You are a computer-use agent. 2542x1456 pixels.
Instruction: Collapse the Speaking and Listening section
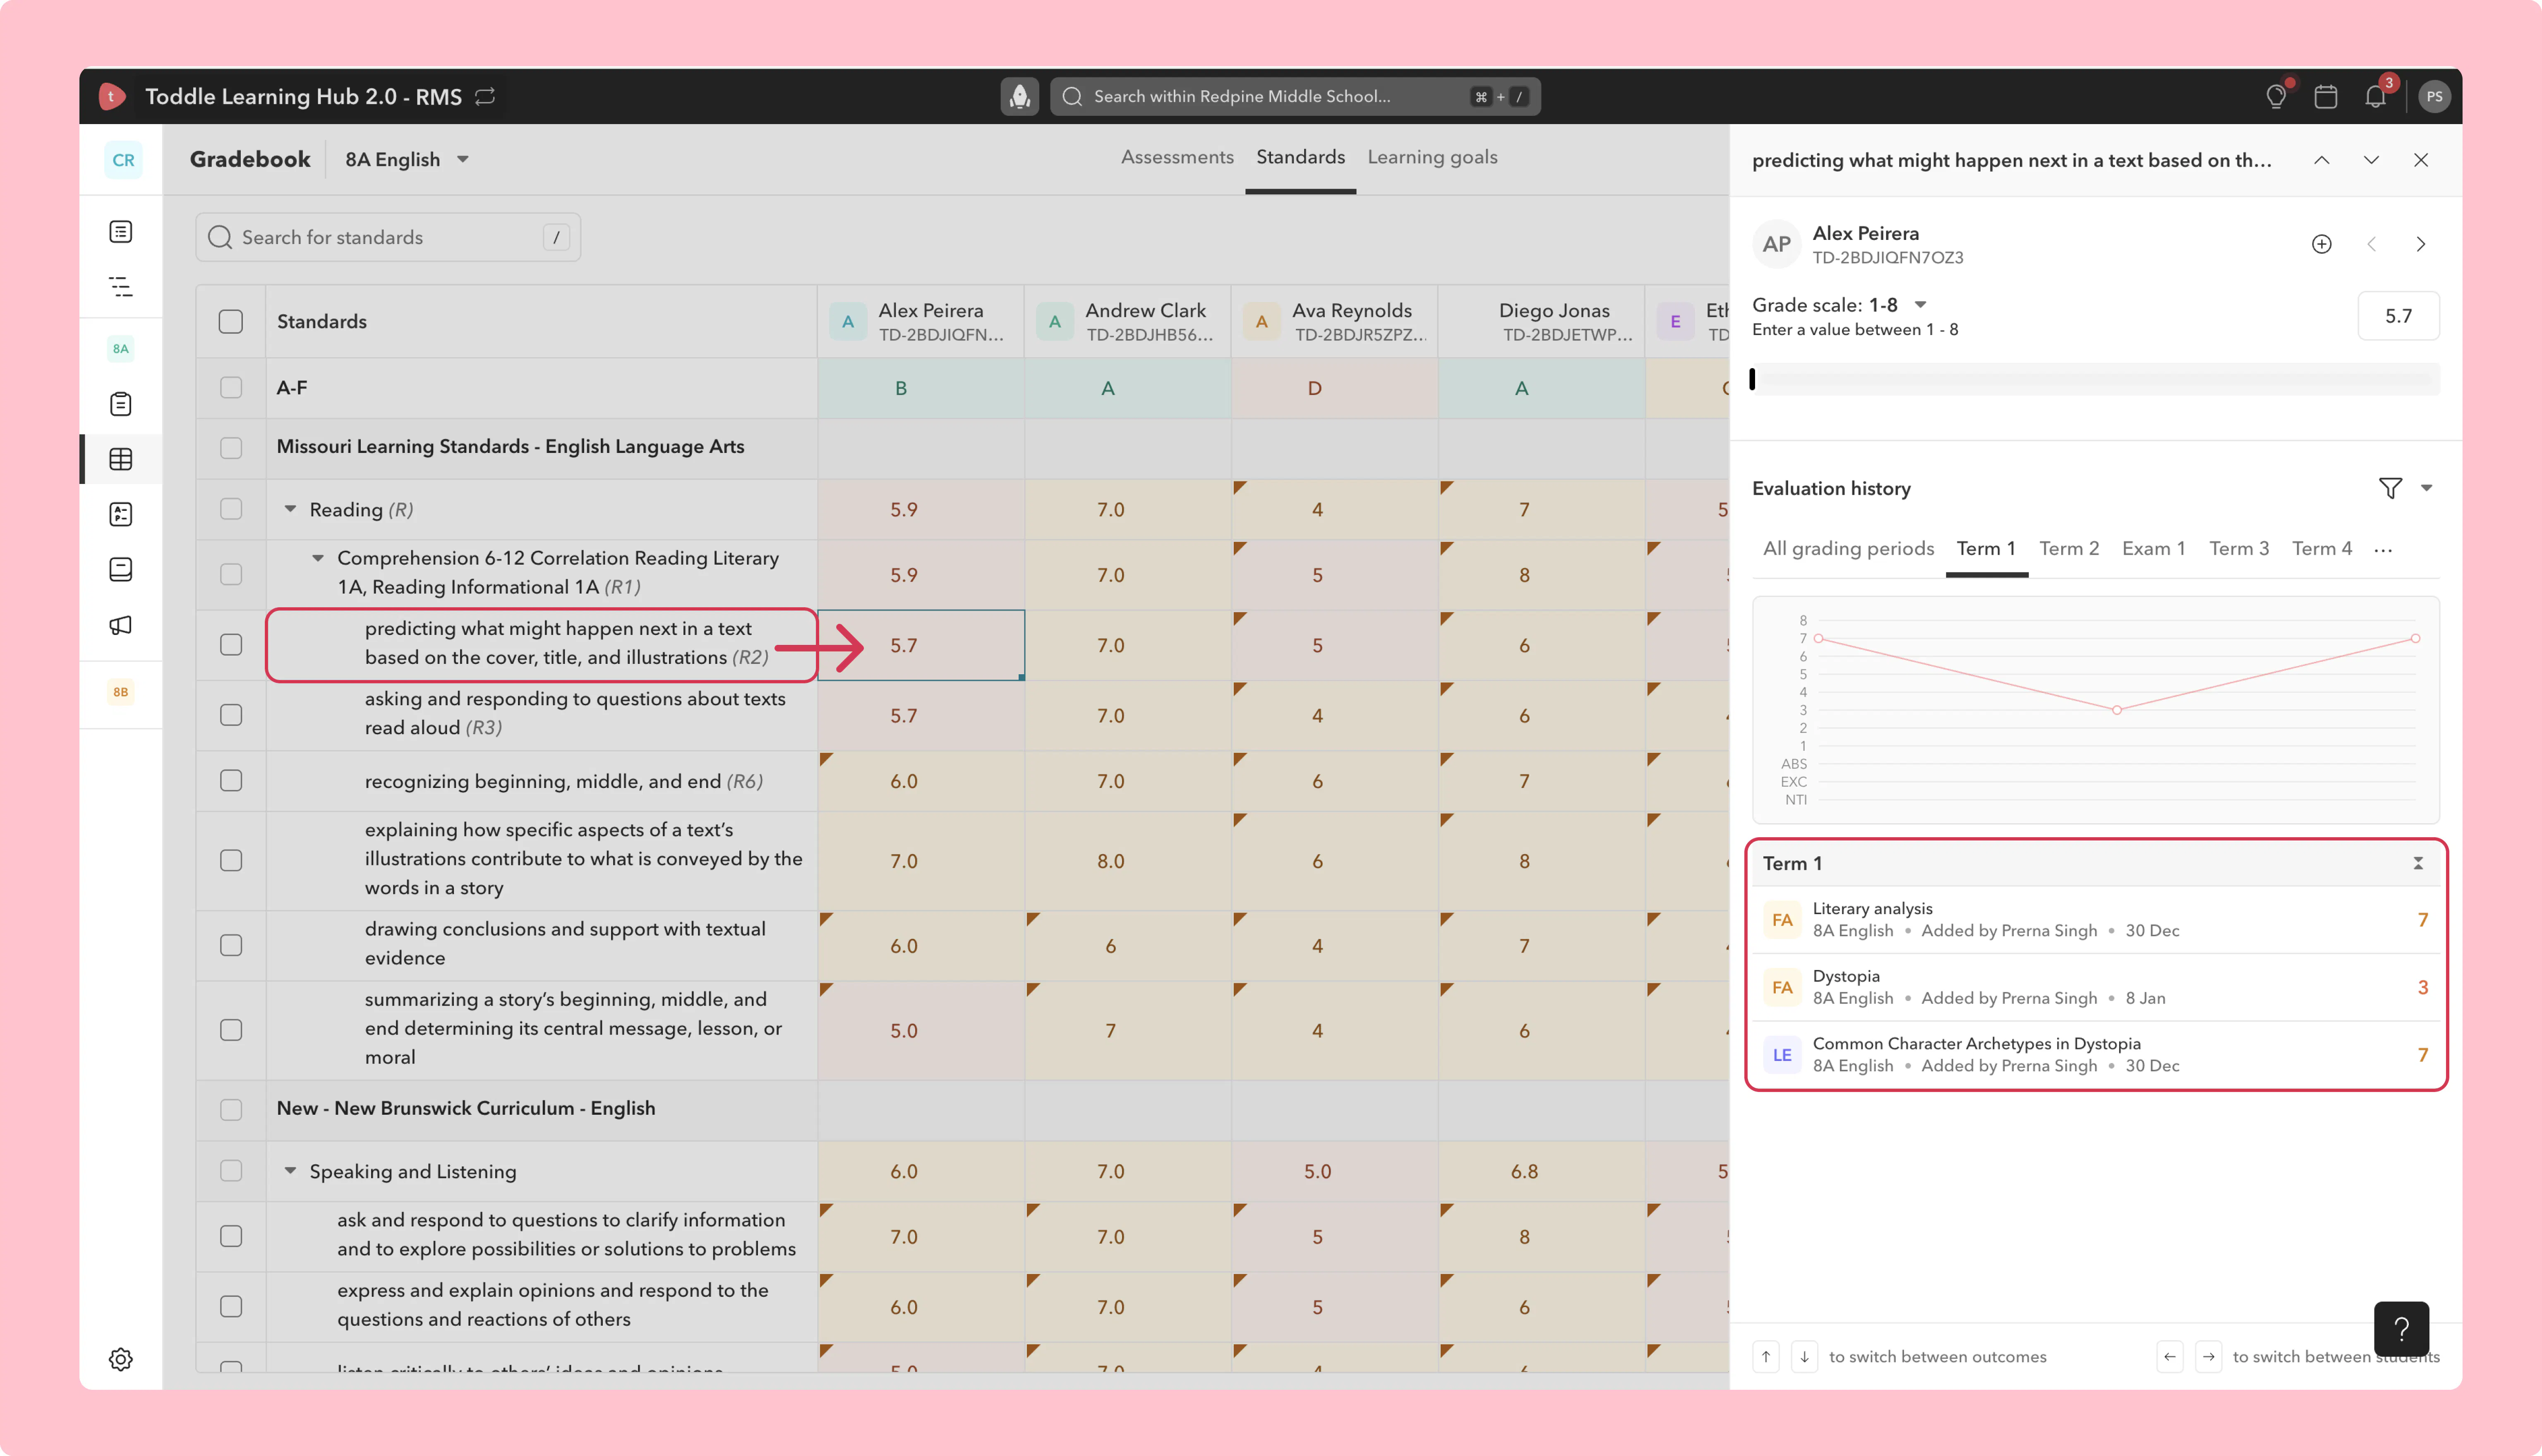pos(290,1170)
